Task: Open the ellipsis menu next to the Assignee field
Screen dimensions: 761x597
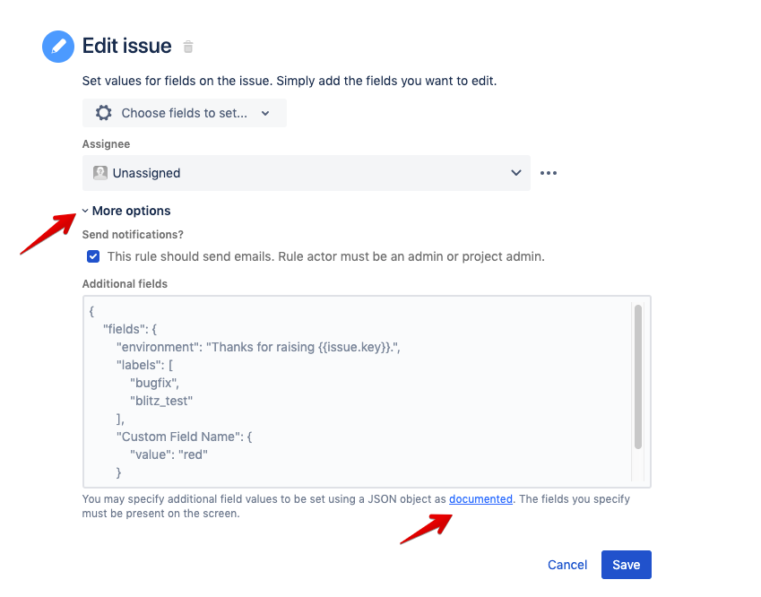Action: [x=548, y=172]
